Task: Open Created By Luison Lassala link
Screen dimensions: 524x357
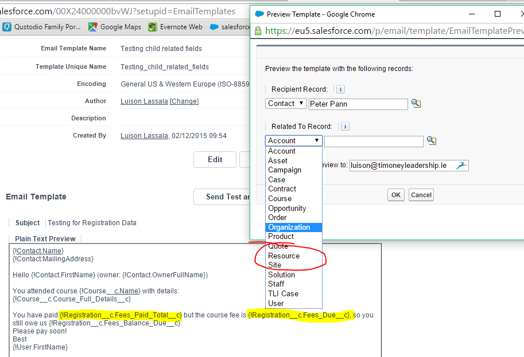Action: 144,136
